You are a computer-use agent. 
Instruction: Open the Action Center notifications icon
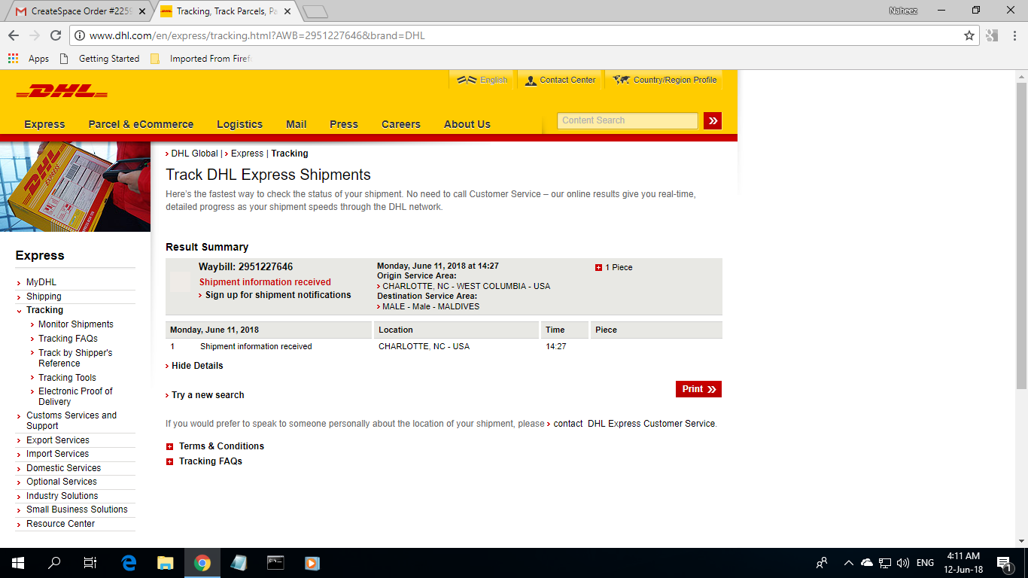(x=1003, y=563)
